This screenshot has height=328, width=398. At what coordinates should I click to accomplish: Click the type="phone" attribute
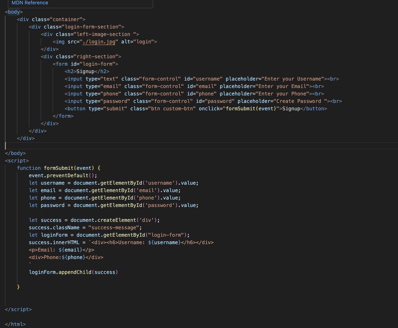[103, 94]
